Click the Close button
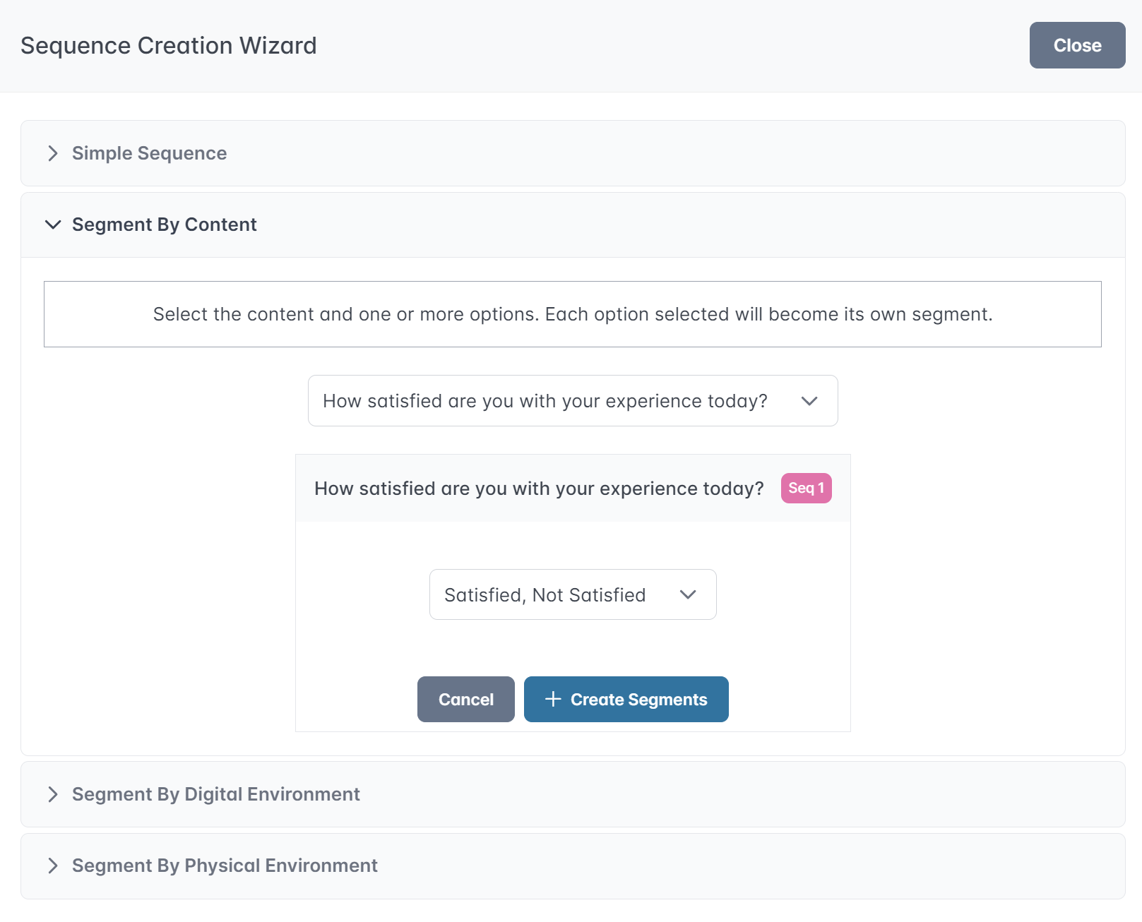Screen dimensions: 1142x922 (x=1077, y=45)
